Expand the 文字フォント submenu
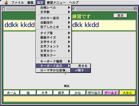The width and height of the screenshot is (139, 106). pos(54,46)
